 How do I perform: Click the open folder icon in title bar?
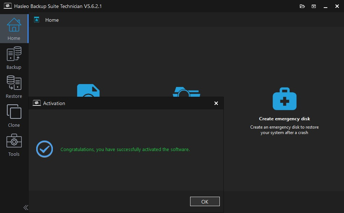[x=303, y=6]
